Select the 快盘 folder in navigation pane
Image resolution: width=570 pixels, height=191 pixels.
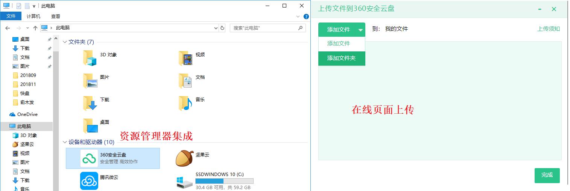pos(21,93)
